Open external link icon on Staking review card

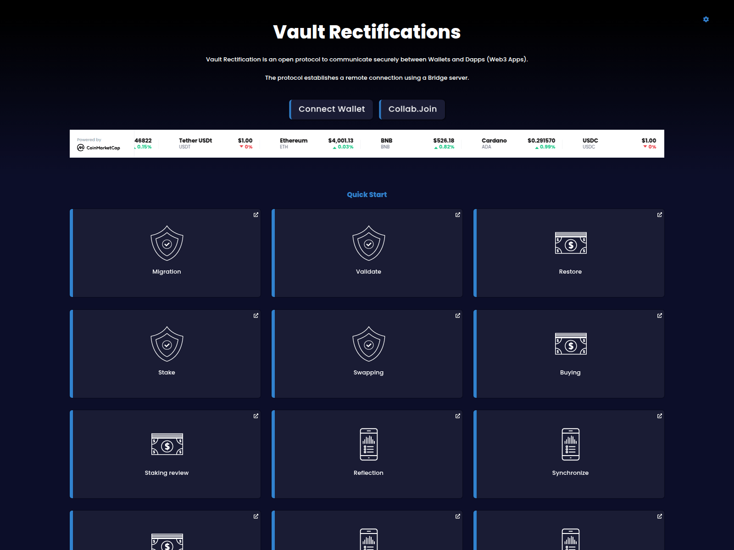[x=256, y=416]
